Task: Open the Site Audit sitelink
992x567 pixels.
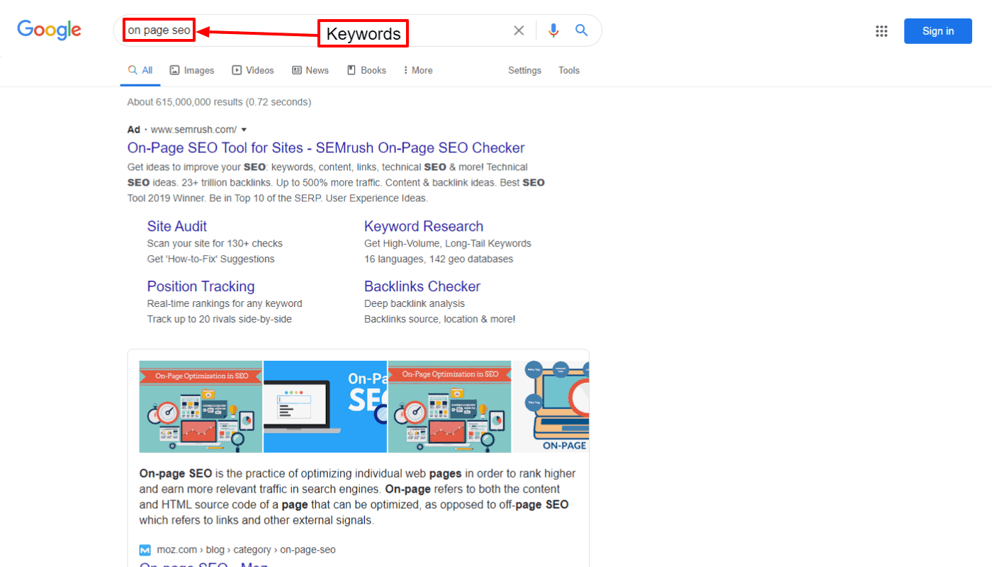Action: [x=177, y=226]
